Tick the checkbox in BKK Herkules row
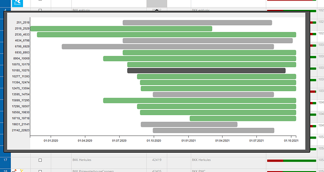The height and width of the screenshot is (172, 324). [40, 160]
